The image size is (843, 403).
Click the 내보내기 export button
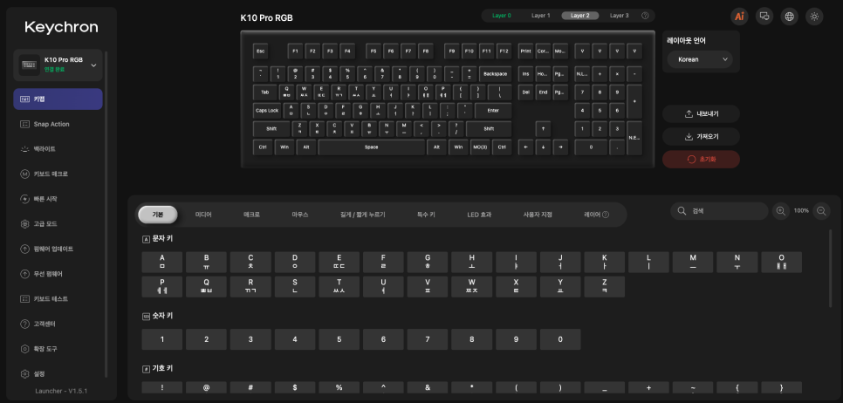coord(701,114)
